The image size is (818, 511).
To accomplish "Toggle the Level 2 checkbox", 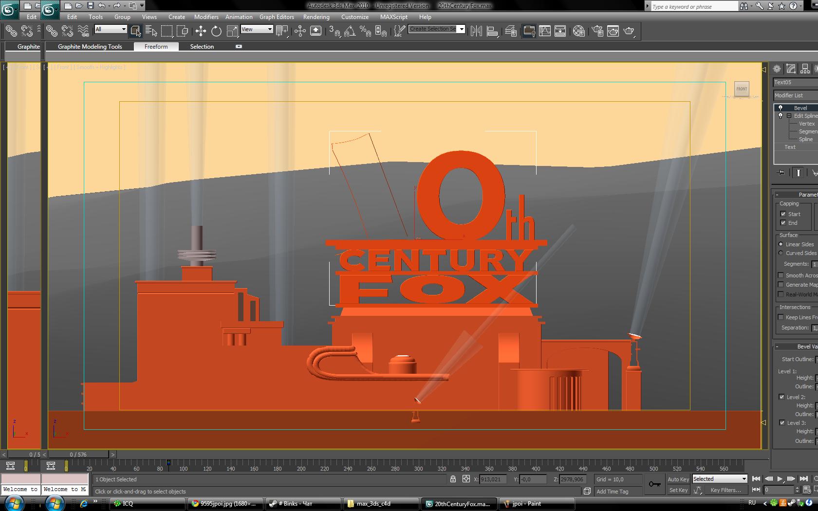I will point(781,397).
